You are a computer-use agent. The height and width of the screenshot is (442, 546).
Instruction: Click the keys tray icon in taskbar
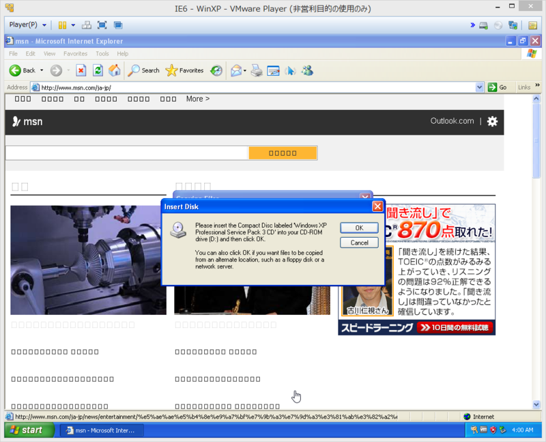474,430
